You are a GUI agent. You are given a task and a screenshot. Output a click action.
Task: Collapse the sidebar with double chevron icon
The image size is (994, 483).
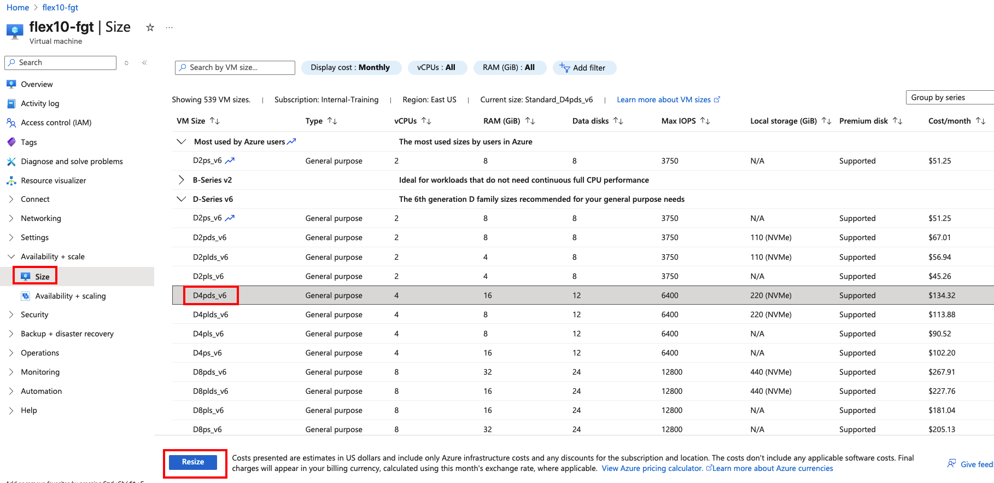click(x=144, y=63)
